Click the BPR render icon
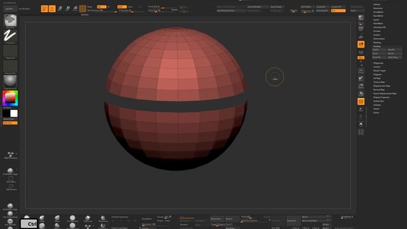The image size is (407, 229). pos(361,18)
